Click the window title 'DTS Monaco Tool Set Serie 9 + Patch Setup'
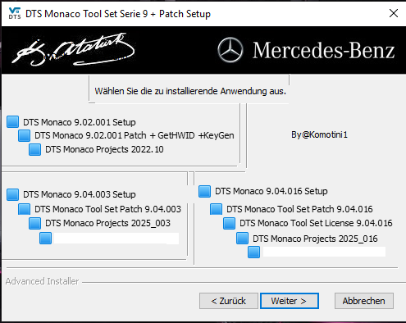The height and width of the screenshot is (323, 406). click(118, 14)
